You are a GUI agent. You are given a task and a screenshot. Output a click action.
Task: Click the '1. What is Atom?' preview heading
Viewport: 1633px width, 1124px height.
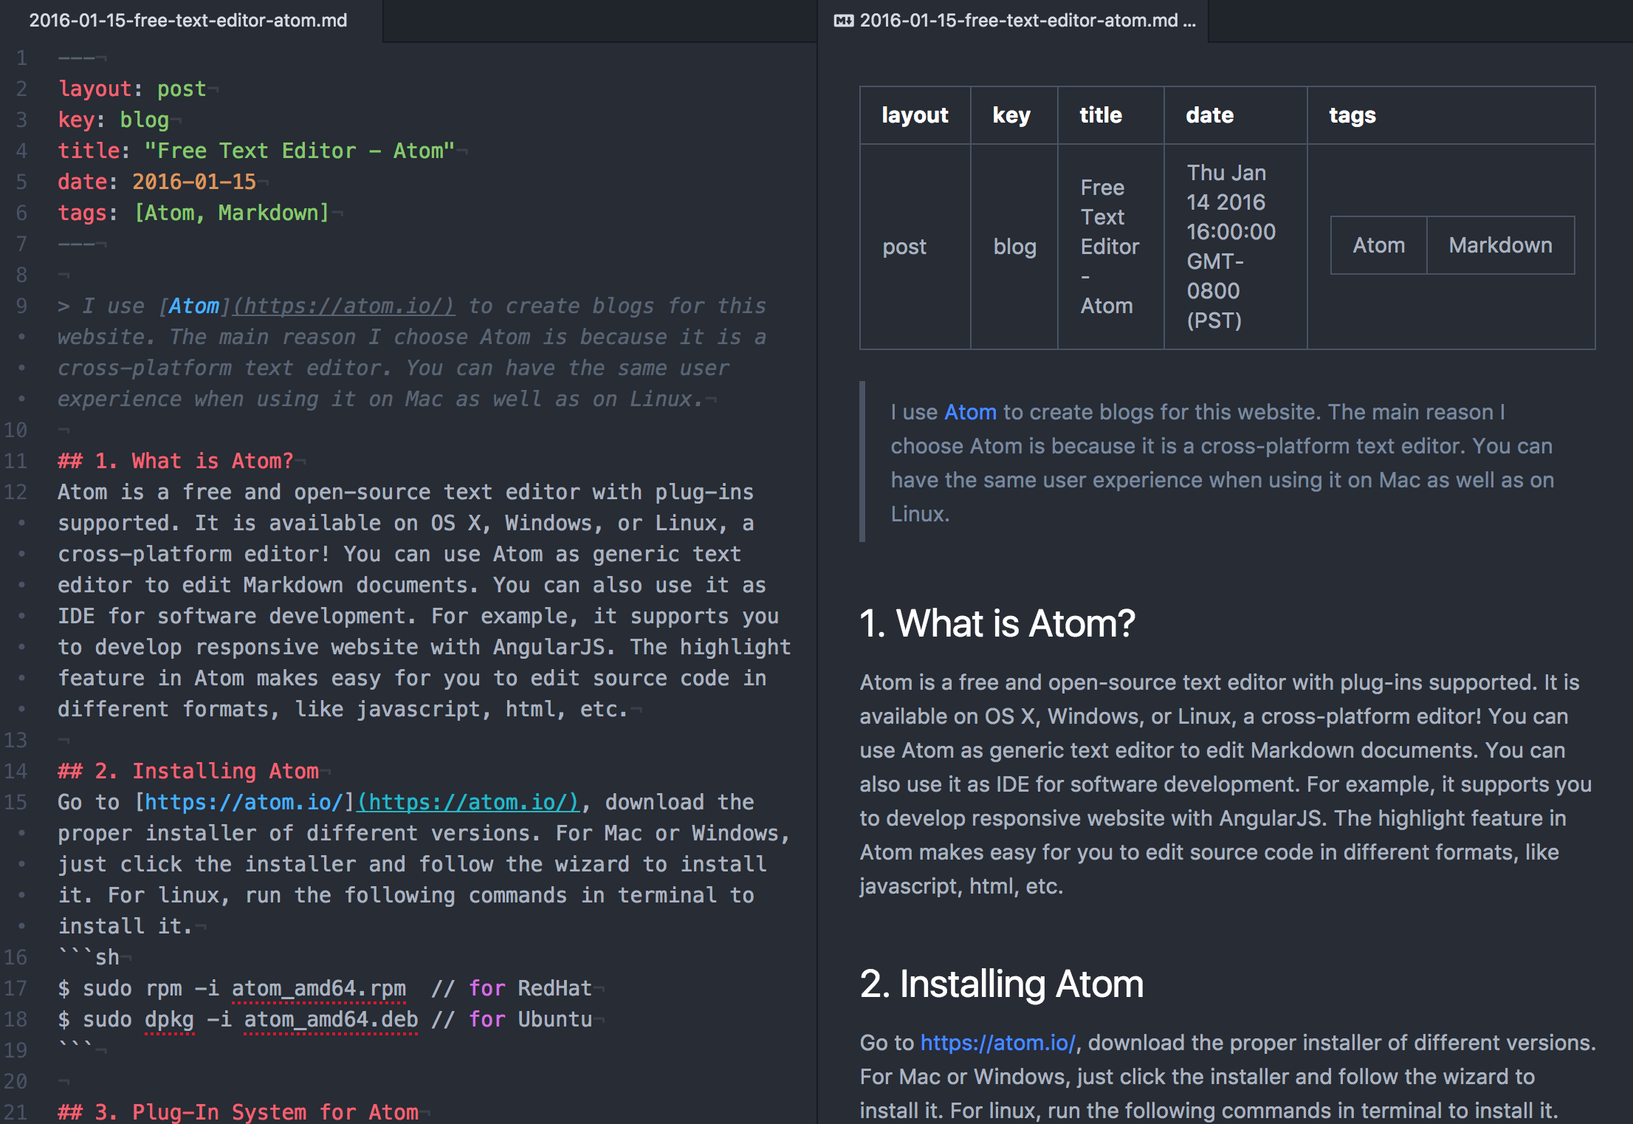coord(997,624)
